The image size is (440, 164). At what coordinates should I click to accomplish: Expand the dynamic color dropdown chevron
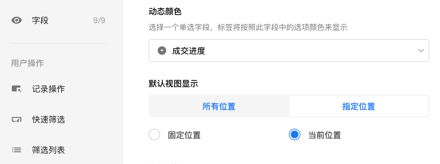coord(421,51)
